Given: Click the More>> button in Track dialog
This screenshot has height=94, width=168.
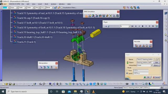Looking at the screenshot, I should click(156, 65).
